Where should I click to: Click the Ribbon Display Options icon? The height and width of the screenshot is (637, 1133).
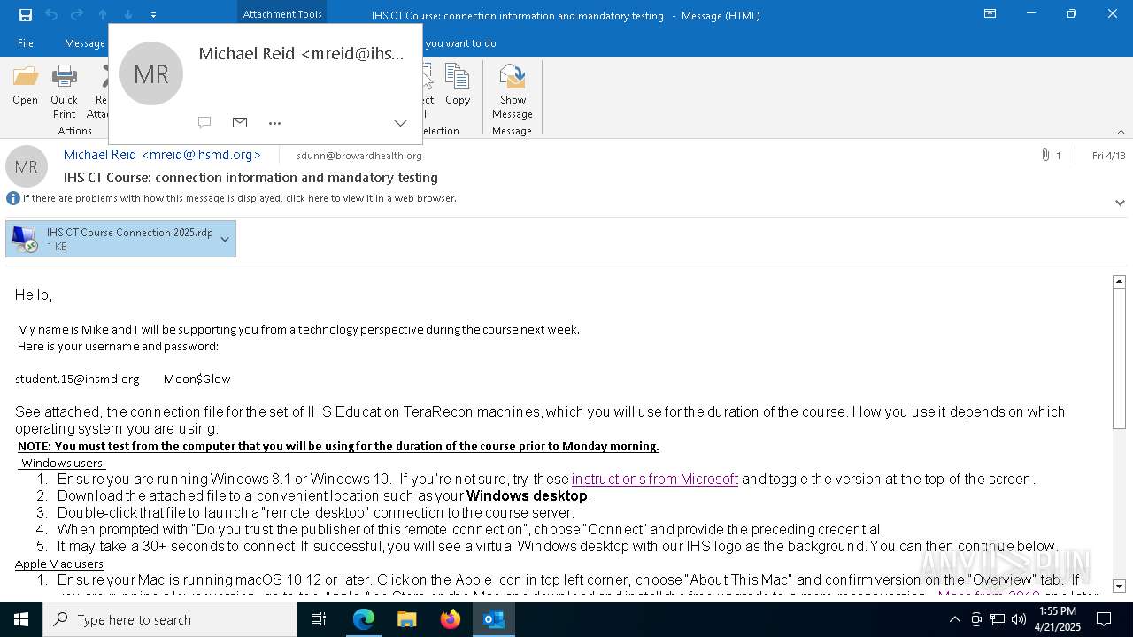(x=990, y=14)
